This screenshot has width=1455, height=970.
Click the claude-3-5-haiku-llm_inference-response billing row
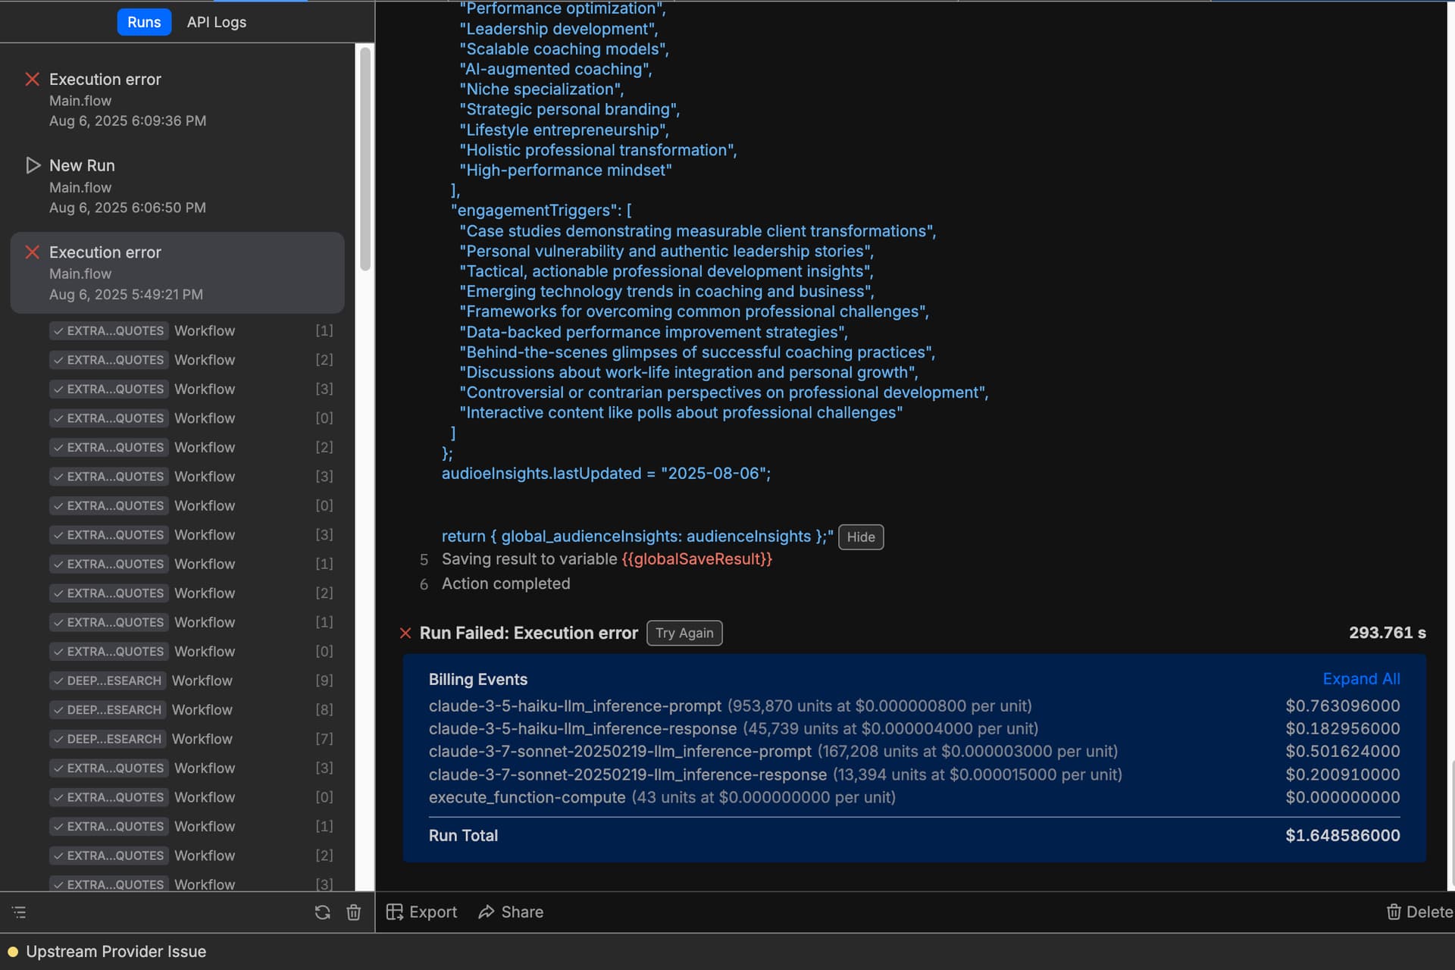pyautogui.click(x=914, y=728)
